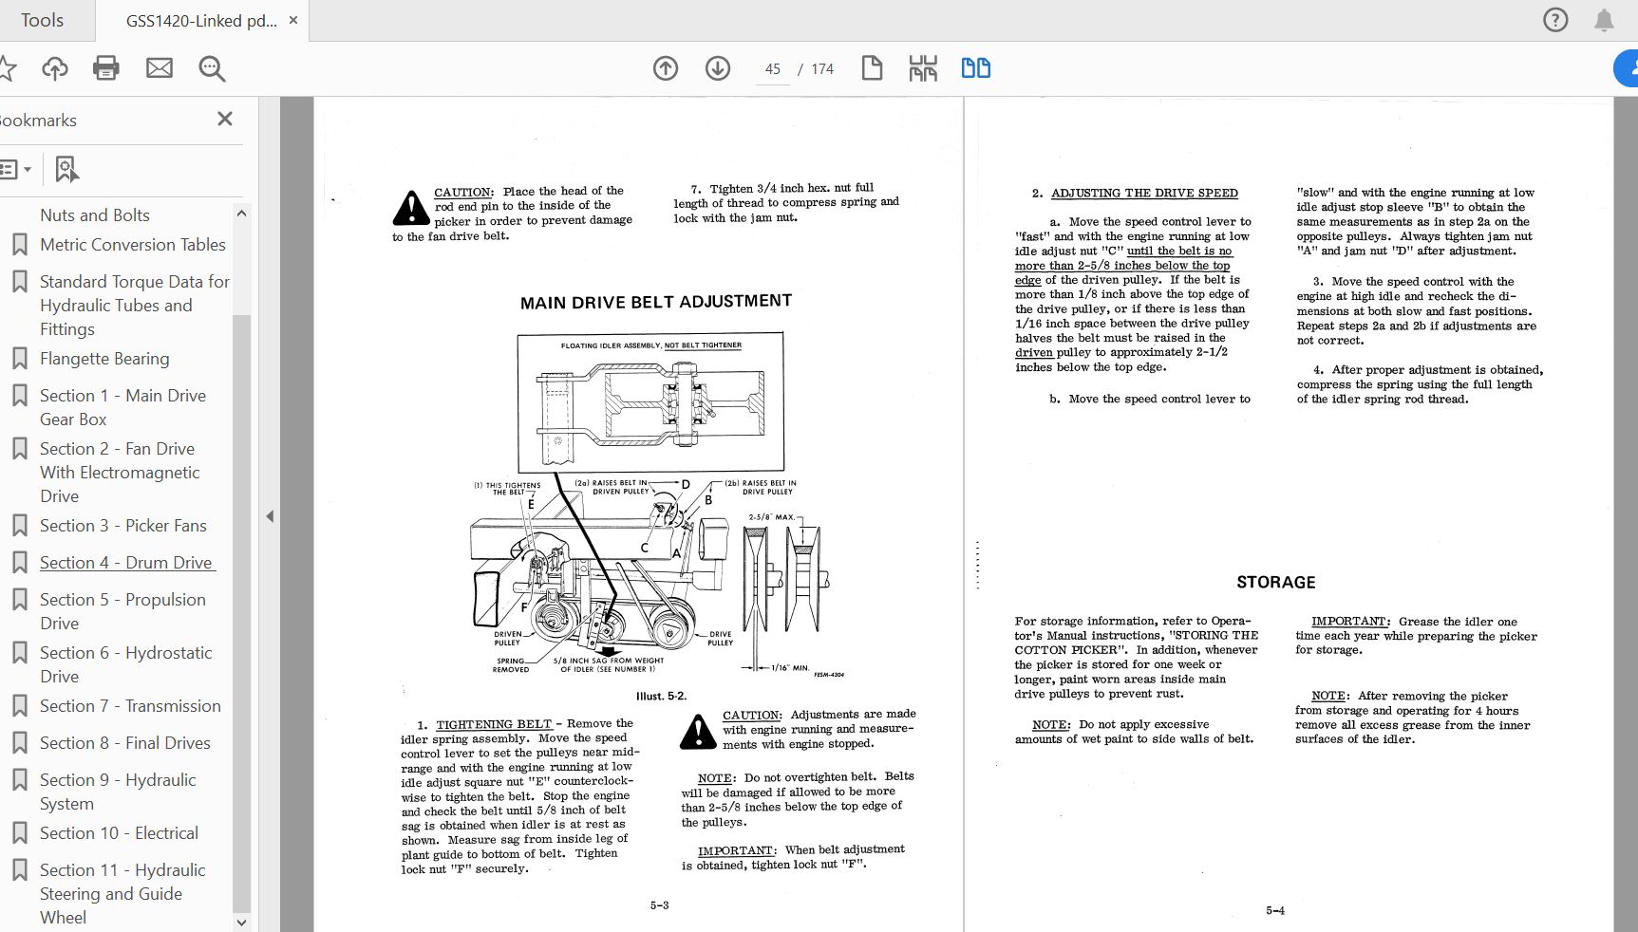Open Section 4 - Drum Drive bookmark
The image size is (1638, 932).
pyautogui.click(x=127, y=563)
